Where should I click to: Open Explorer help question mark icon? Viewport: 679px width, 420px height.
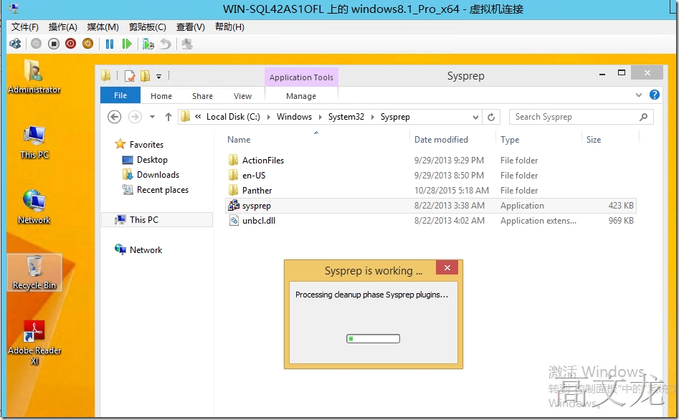click(655, 95)
